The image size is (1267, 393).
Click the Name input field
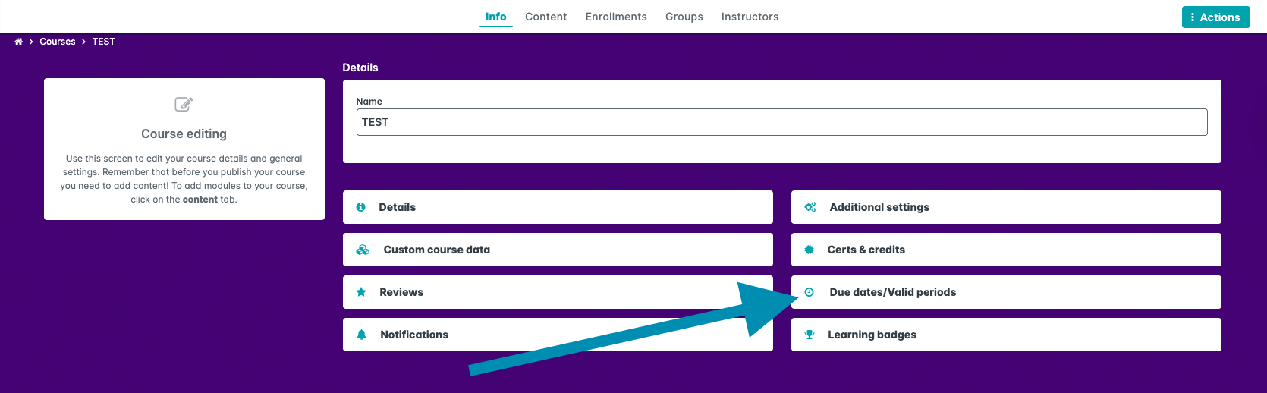(x=781, y=122)
